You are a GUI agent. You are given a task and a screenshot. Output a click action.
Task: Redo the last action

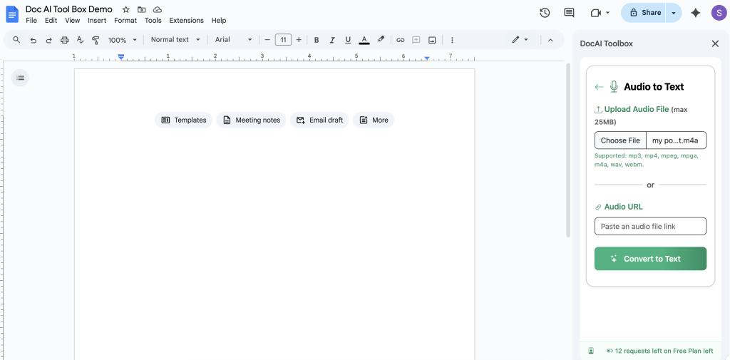[49, 40]
